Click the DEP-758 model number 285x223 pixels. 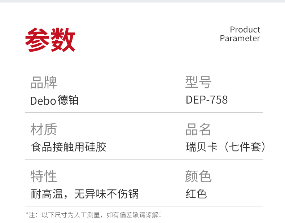[x=207, y=100]
